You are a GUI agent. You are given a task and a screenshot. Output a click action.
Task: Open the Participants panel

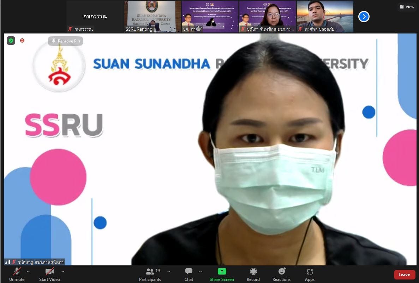[x=150, y=275]
